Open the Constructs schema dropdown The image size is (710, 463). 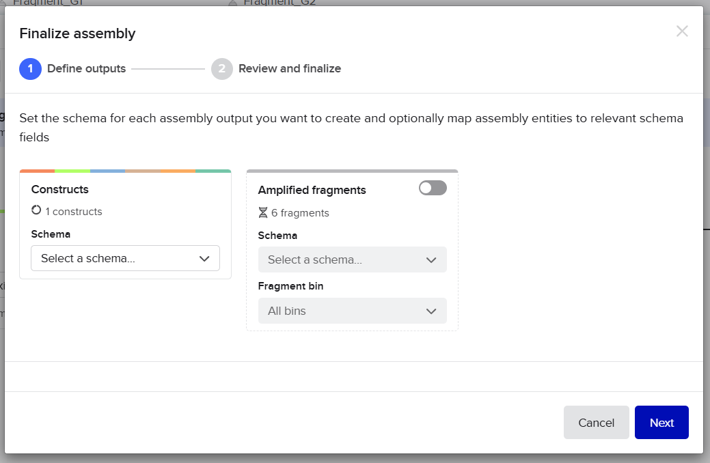point(126,258)
